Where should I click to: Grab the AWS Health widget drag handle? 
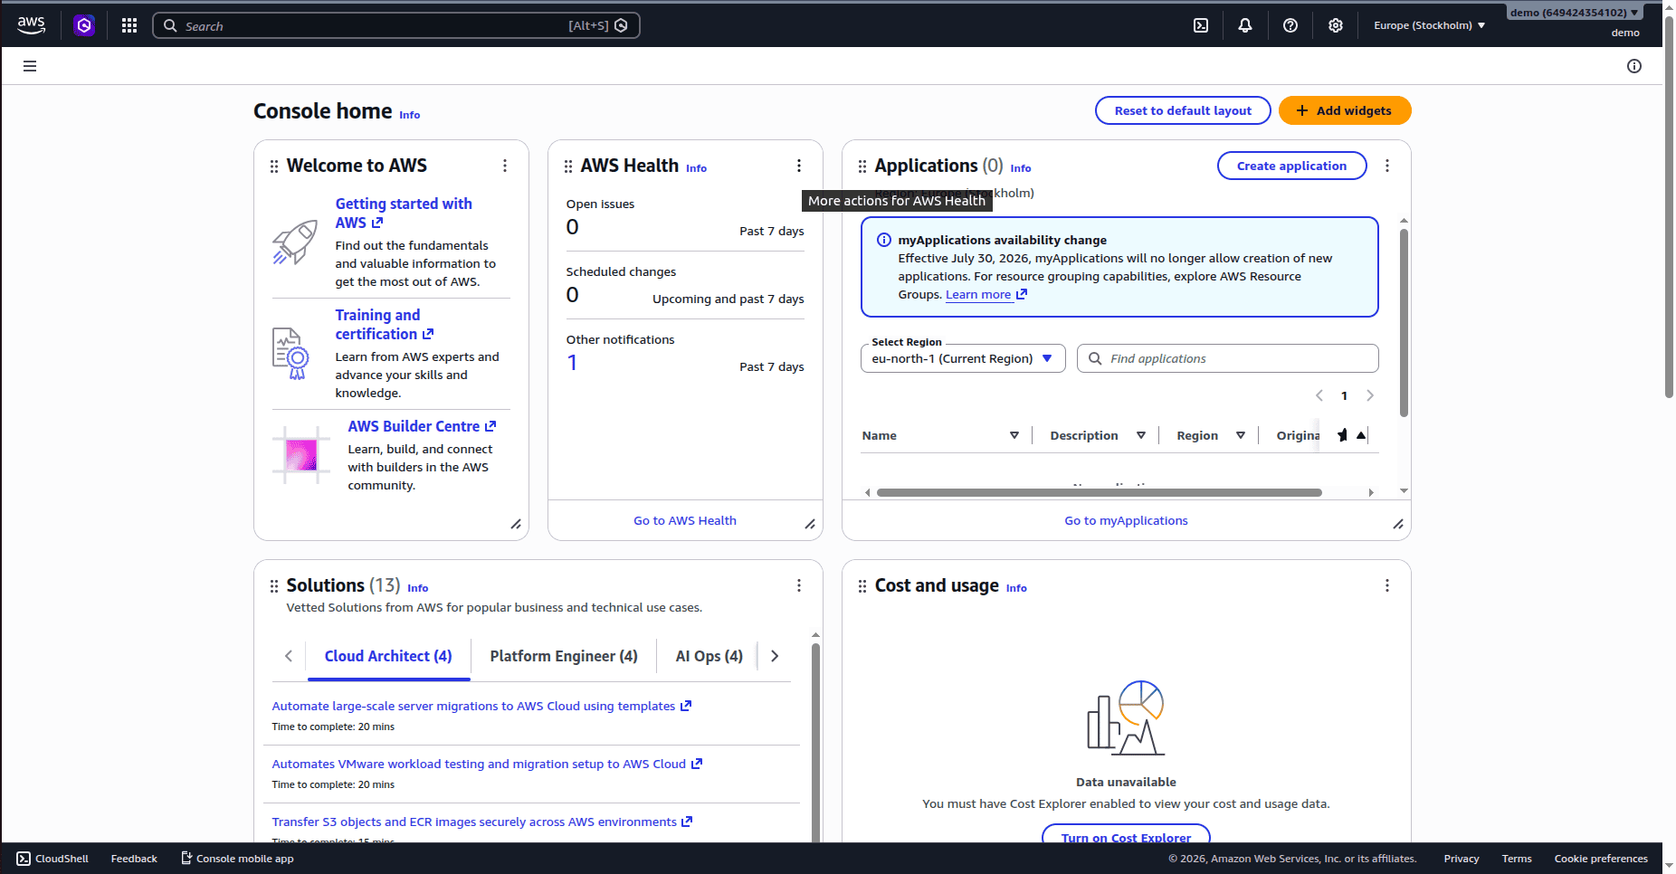click(568, 166)
